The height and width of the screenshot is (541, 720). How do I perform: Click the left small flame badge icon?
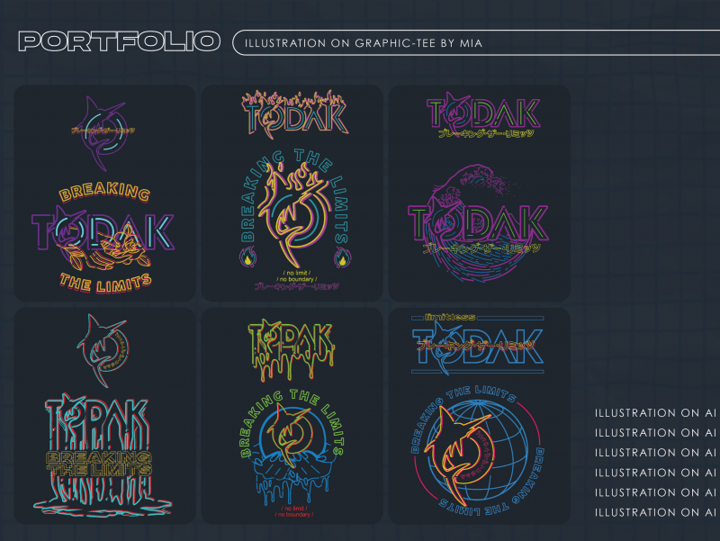point(248,257)
